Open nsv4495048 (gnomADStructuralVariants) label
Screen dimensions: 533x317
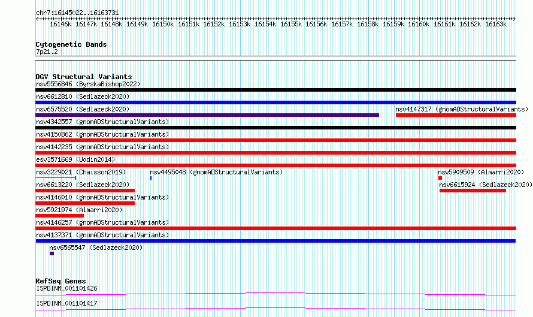216,172
